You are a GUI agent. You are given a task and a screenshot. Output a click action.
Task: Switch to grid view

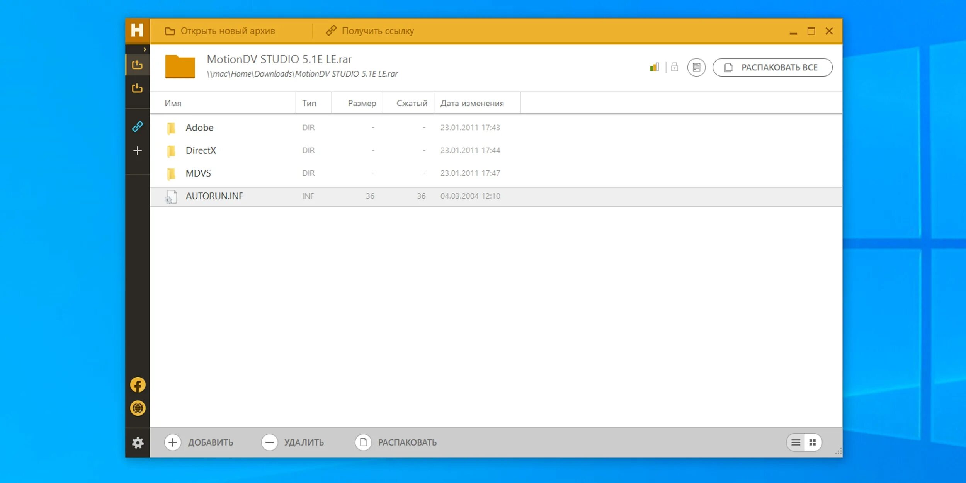click(x=813, y=442)
